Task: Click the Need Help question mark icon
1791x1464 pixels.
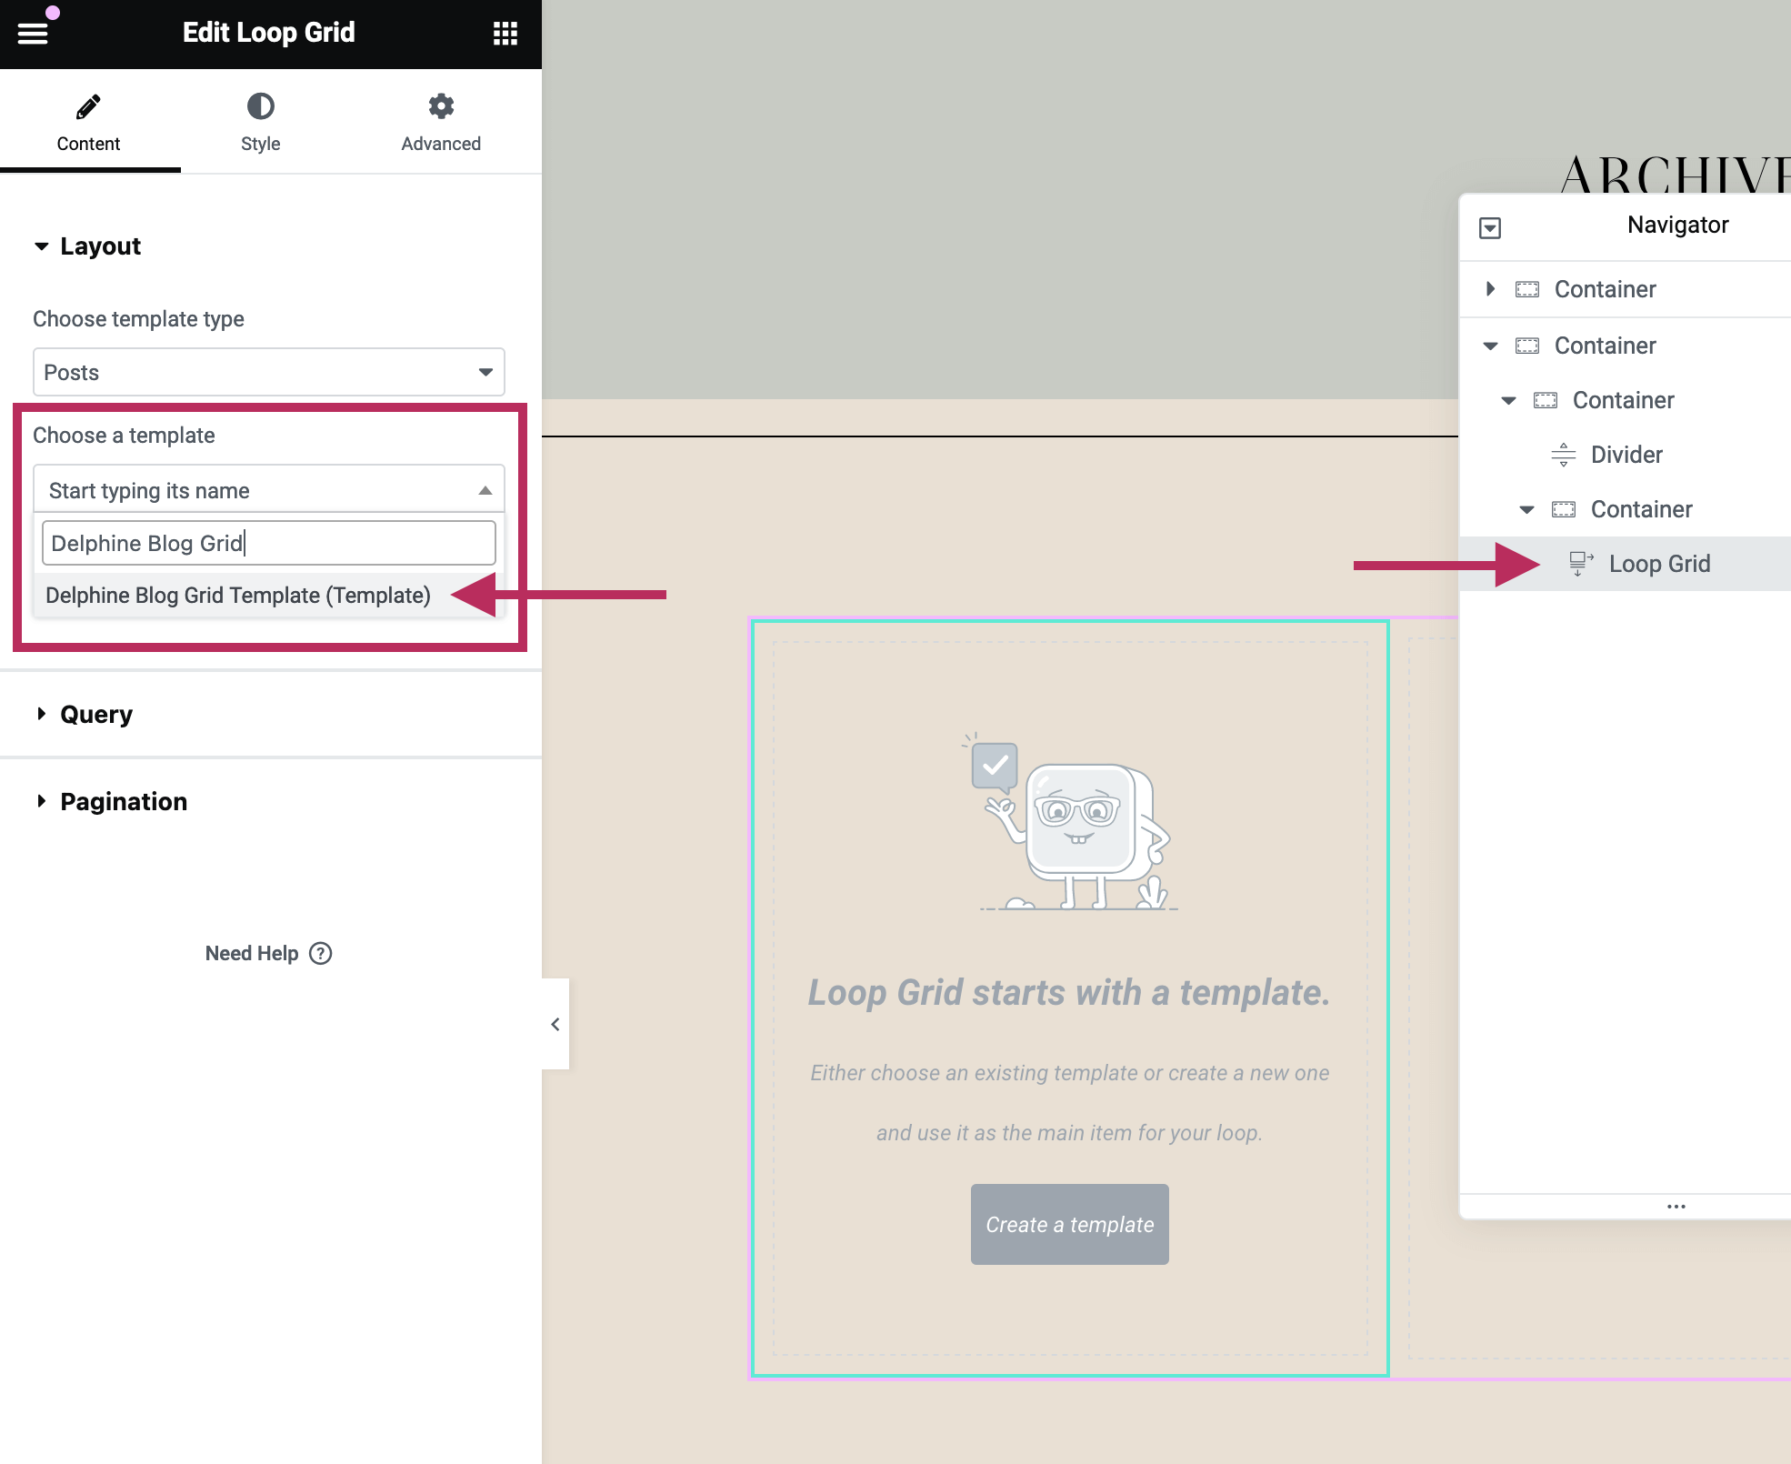Action: [x=321, y=953]
